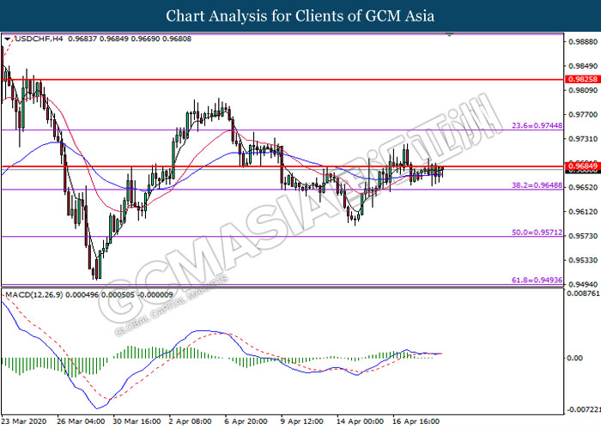Click the USDCHF,H4 symbol label

pos(39,39)
